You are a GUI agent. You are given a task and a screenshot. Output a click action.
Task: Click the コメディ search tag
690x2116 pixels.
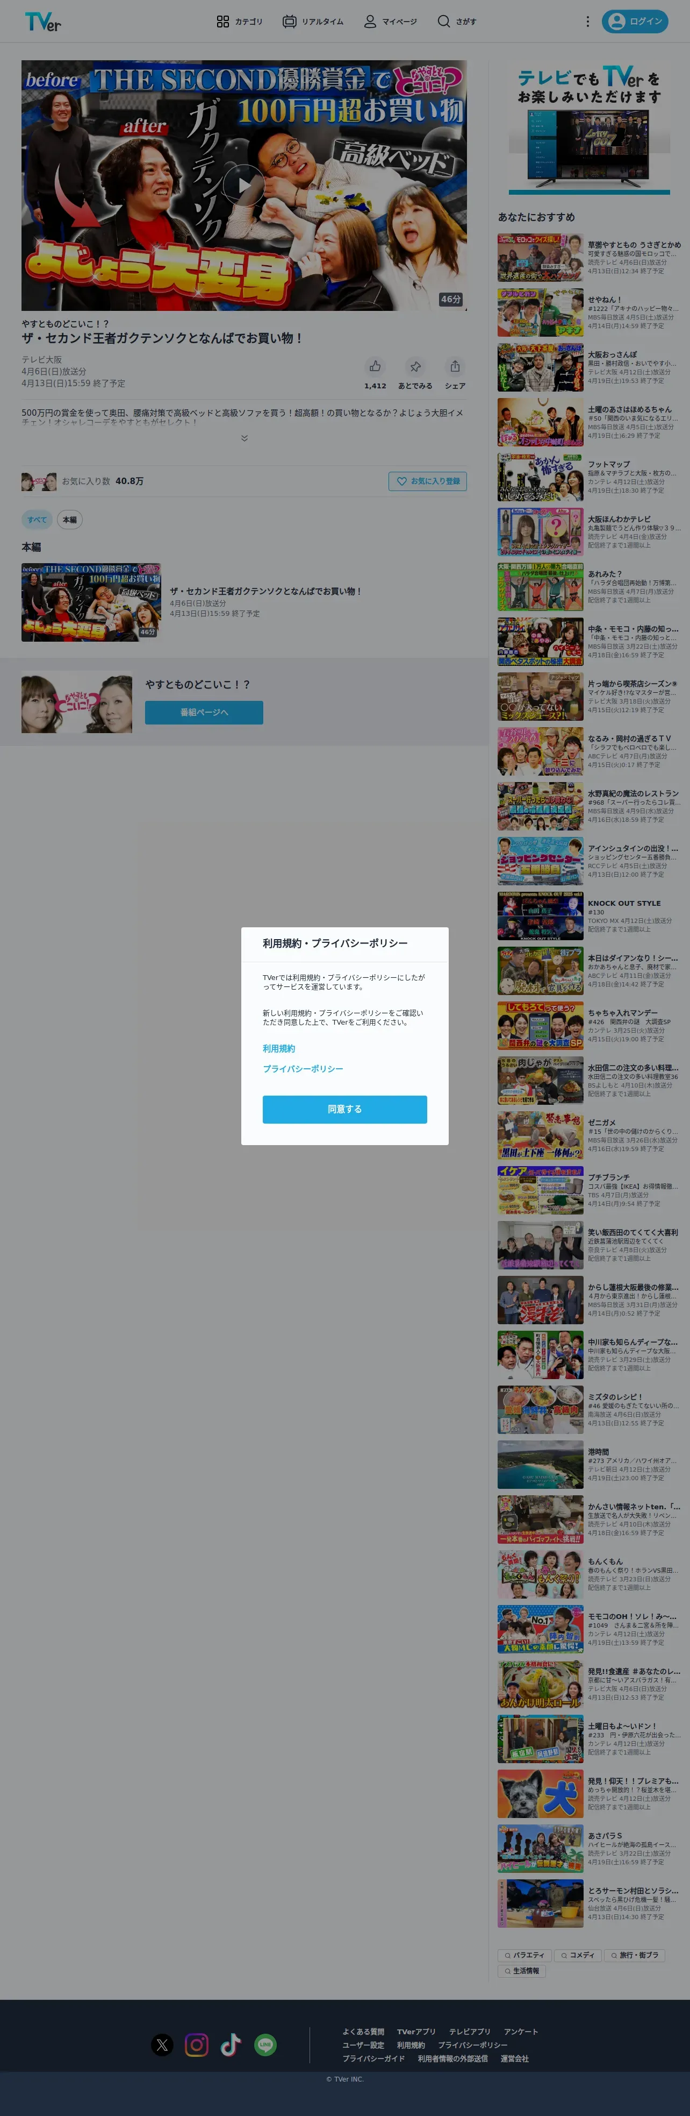pyautogui.click(x=578, y=1955)
